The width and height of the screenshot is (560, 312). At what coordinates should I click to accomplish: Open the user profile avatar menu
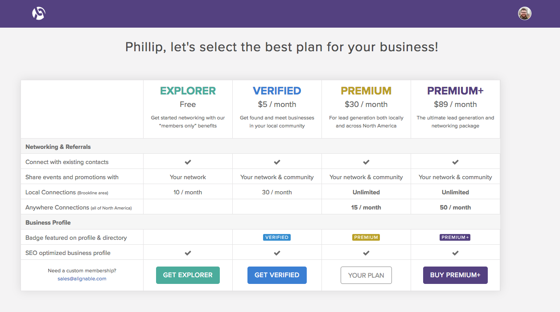pos(525,13)
